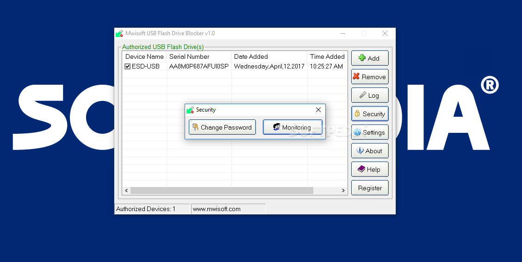This screenshot has height=262, width=522.
Task: Click the green plus Add icon
Action: (361, 58)
